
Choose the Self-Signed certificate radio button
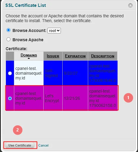10,73
